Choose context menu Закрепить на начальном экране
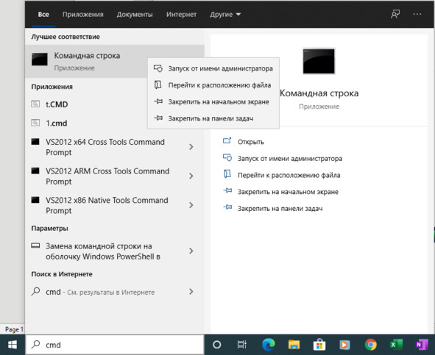The image size is (435, 355). [213, 101]
